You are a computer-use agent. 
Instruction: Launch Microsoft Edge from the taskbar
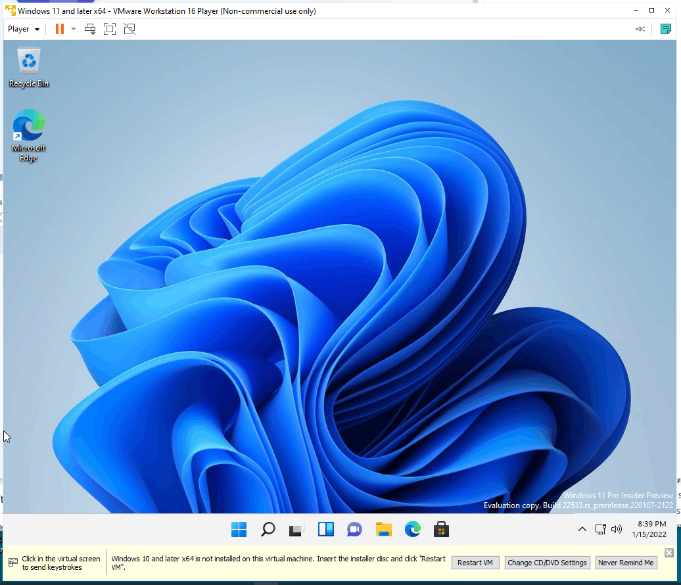click(x=412, y=529)
